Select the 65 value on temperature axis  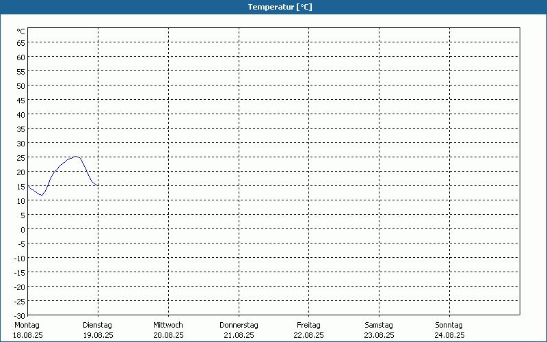tap(21, 43)
